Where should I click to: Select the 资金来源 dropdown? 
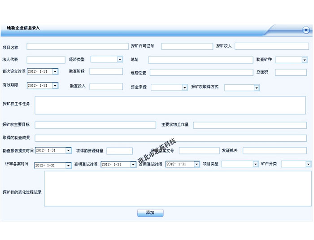184,88
